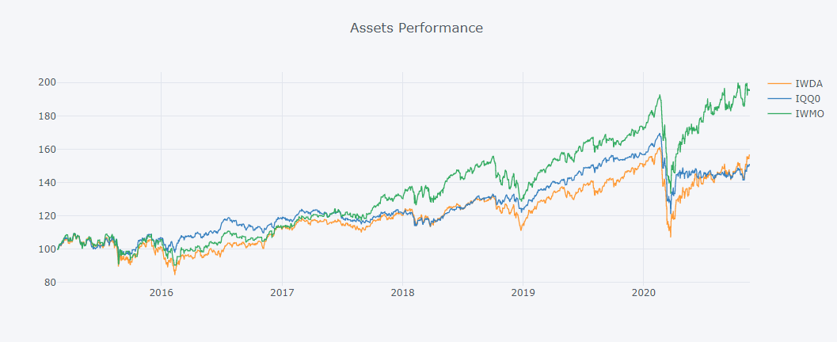Click the orange IWDA line's lowest 2020 dip
This screenshot has height=342, width=837.
pos(671,236)
